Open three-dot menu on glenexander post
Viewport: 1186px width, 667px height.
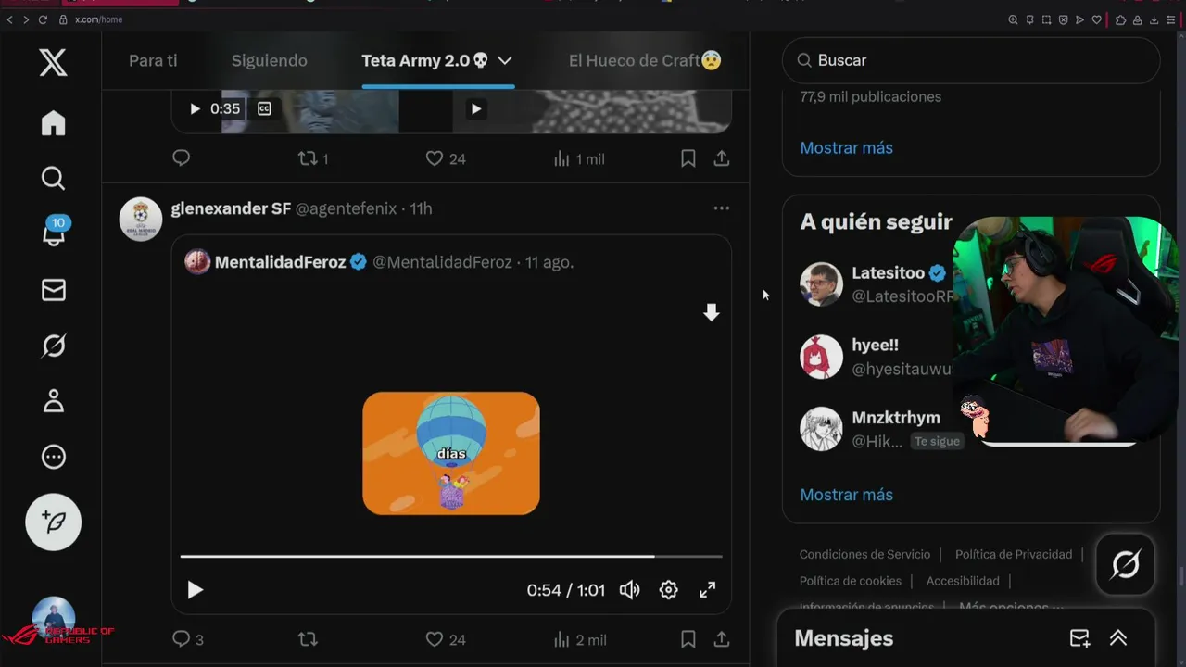click(721, 208)
